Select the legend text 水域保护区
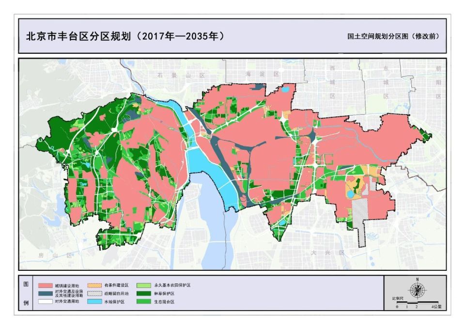Image resolution: width=465 pixels, height=329 pixels. (x=114, y=302)
